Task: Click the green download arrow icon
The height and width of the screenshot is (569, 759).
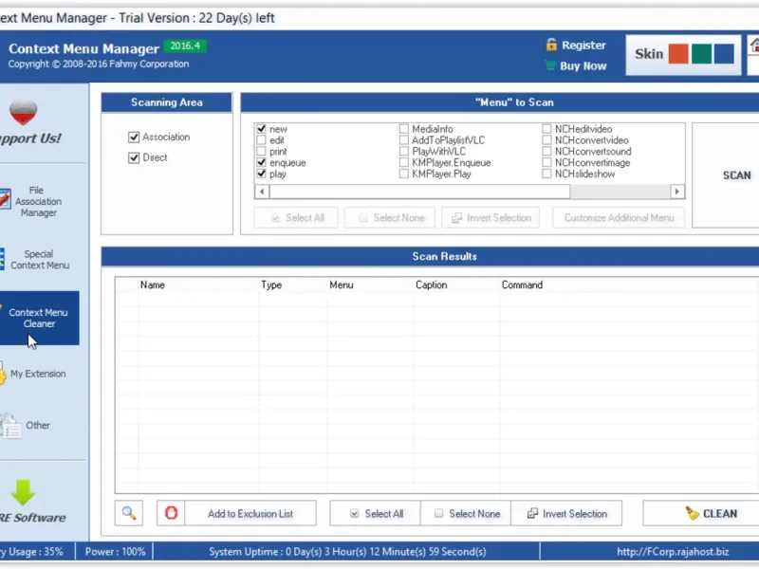Action: pos(23,492)
